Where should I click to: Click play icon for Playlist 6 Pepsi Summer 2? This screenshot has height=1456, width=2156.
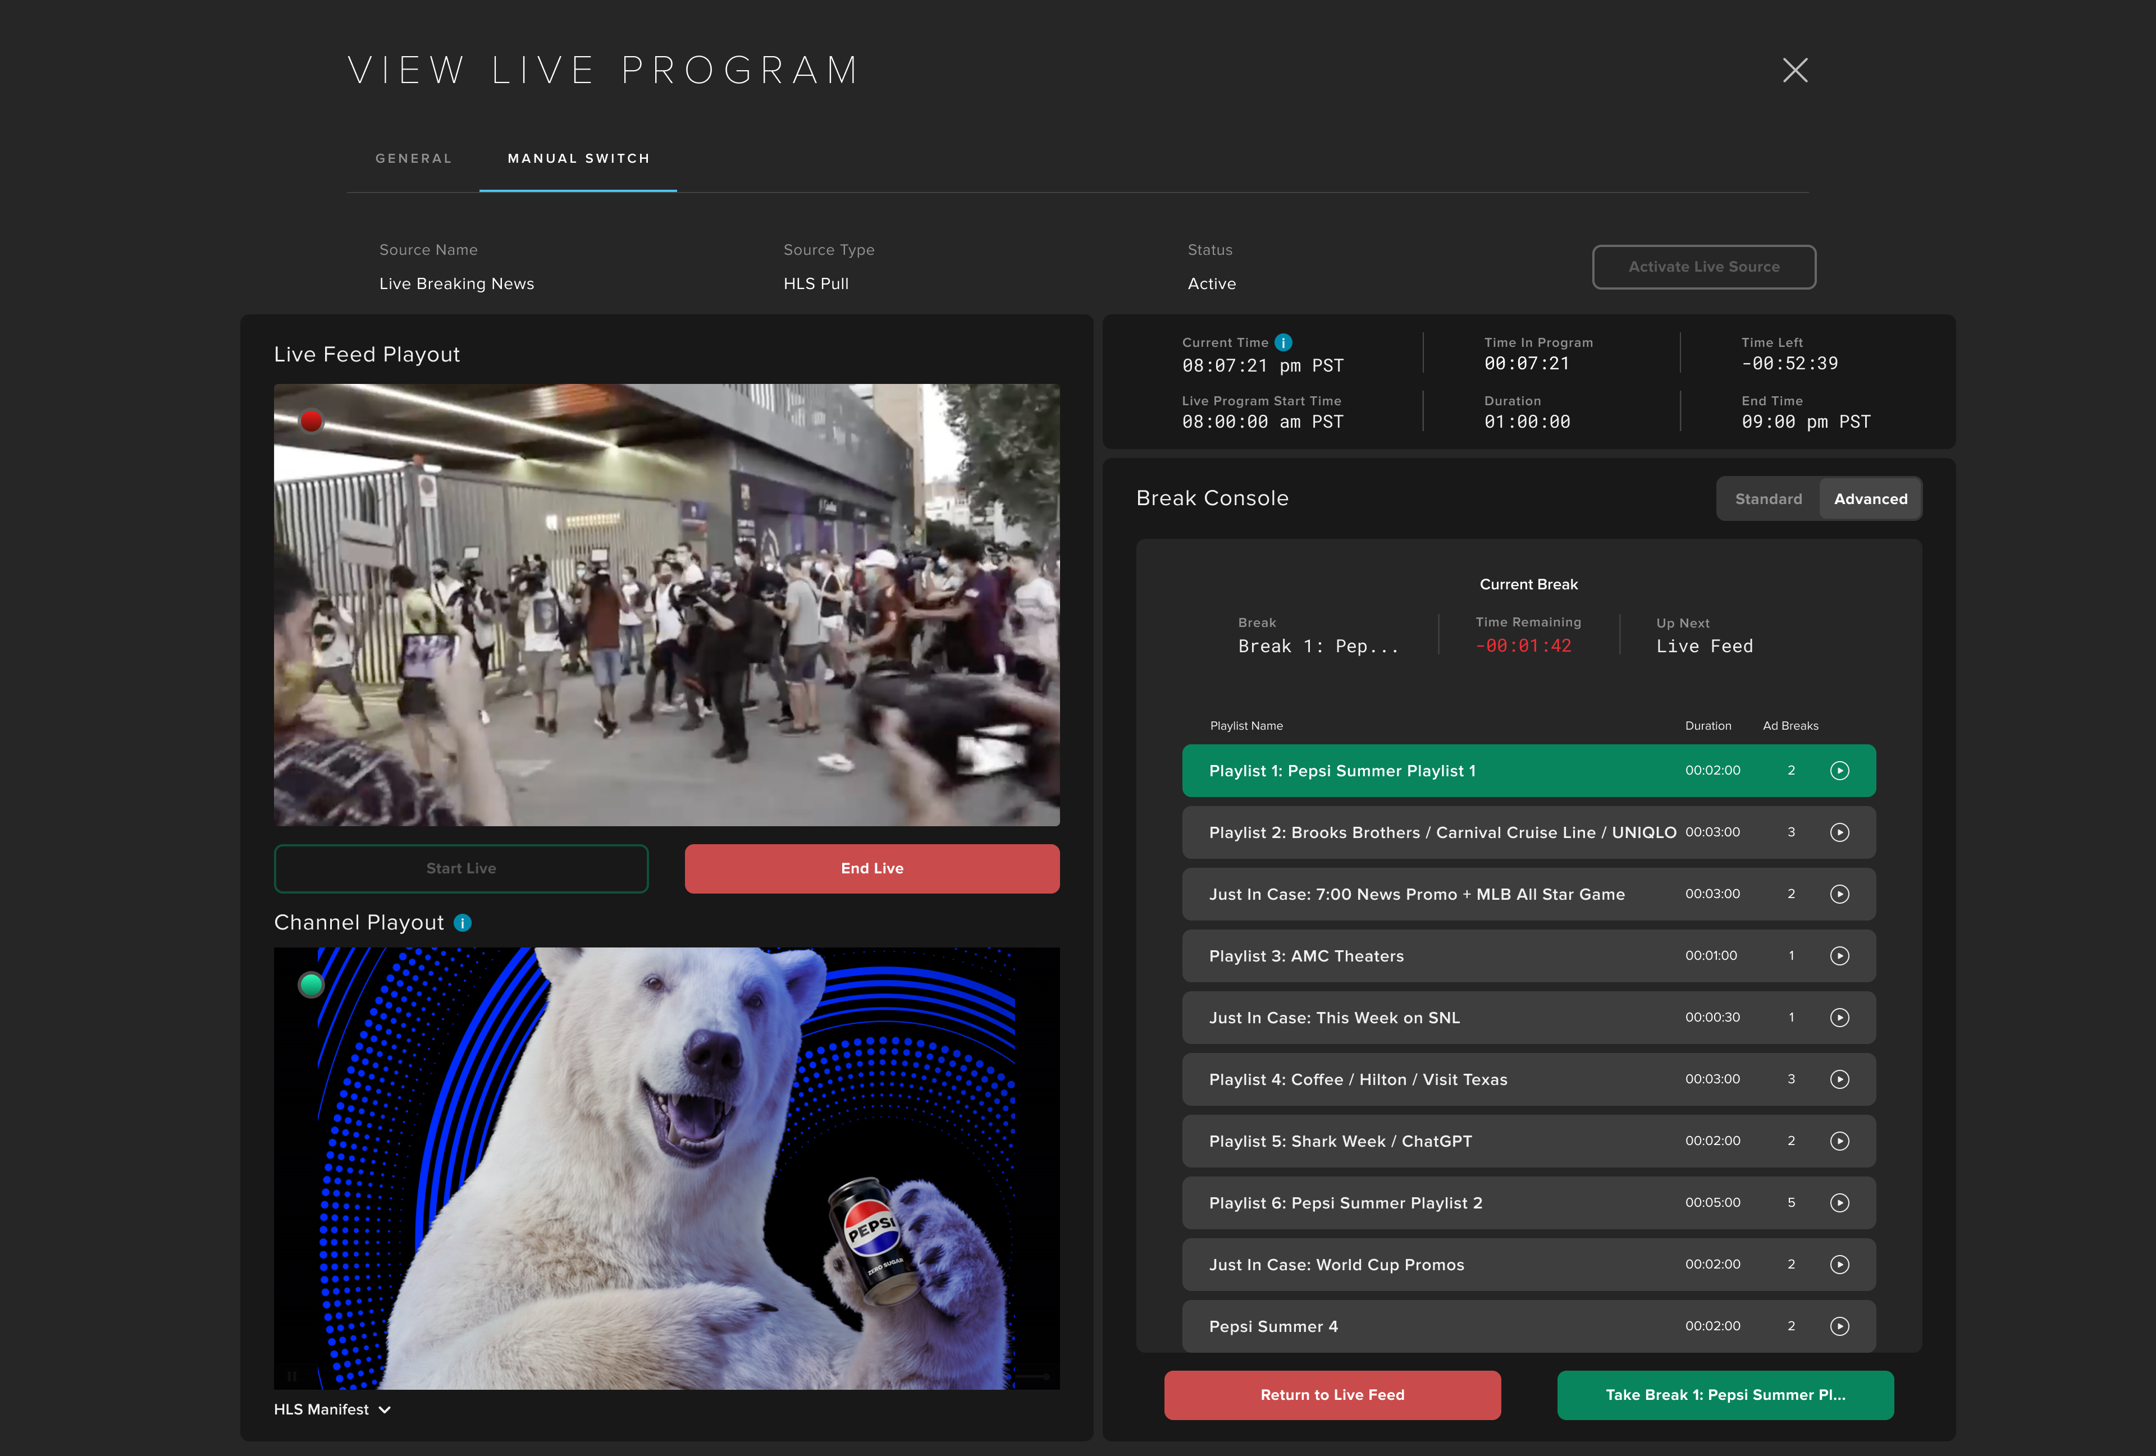click(1839, 1203)
